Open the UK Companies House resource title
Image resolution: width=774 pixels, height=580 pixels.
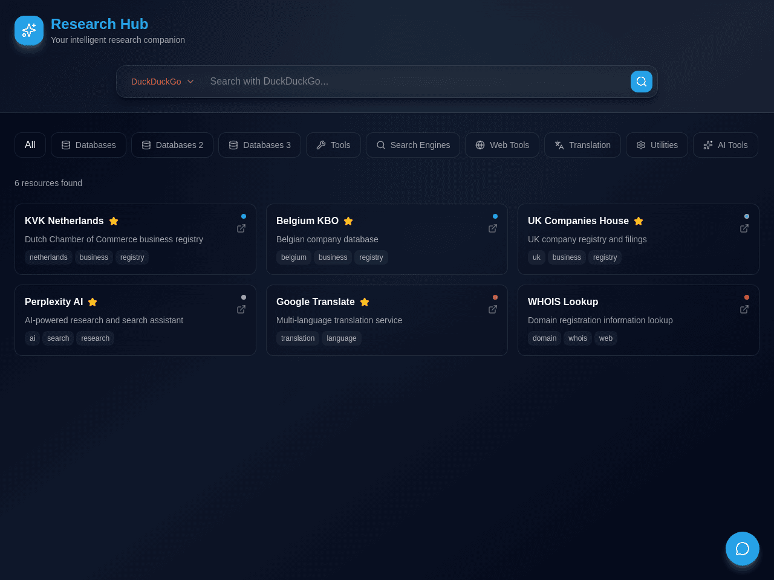[x=578, y=221]
